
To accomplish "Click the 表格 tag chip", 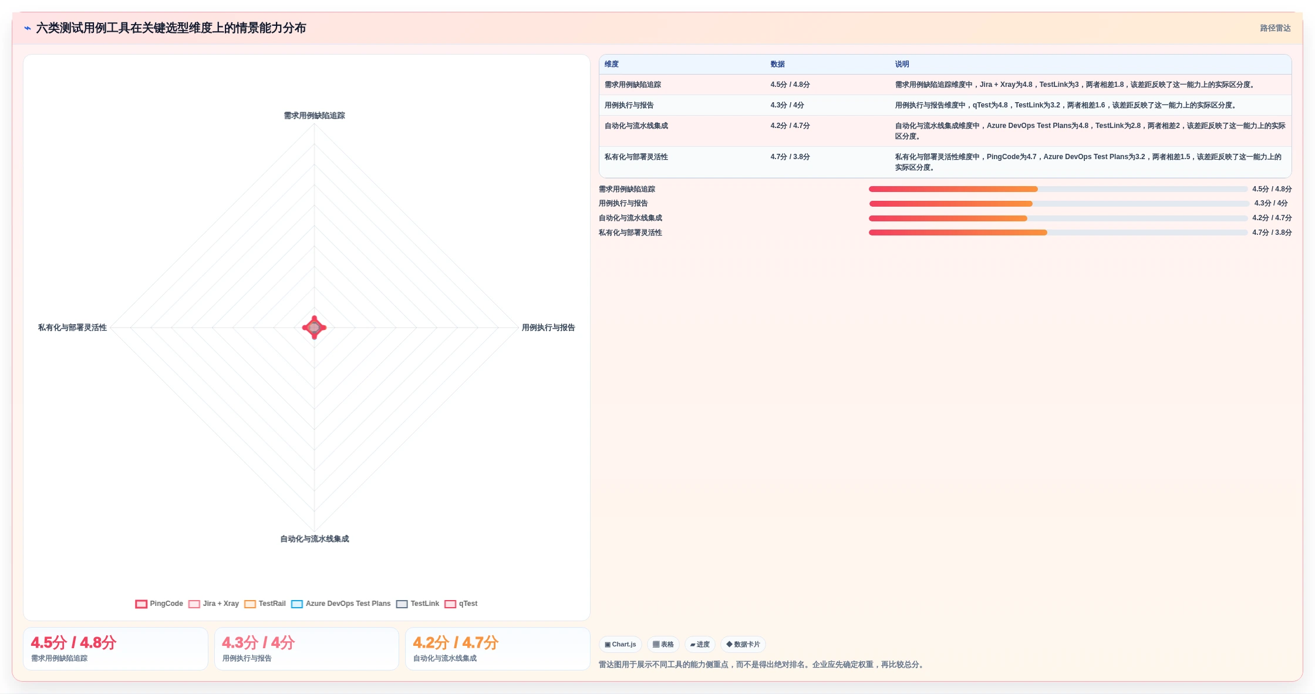I will coord(663,644).
